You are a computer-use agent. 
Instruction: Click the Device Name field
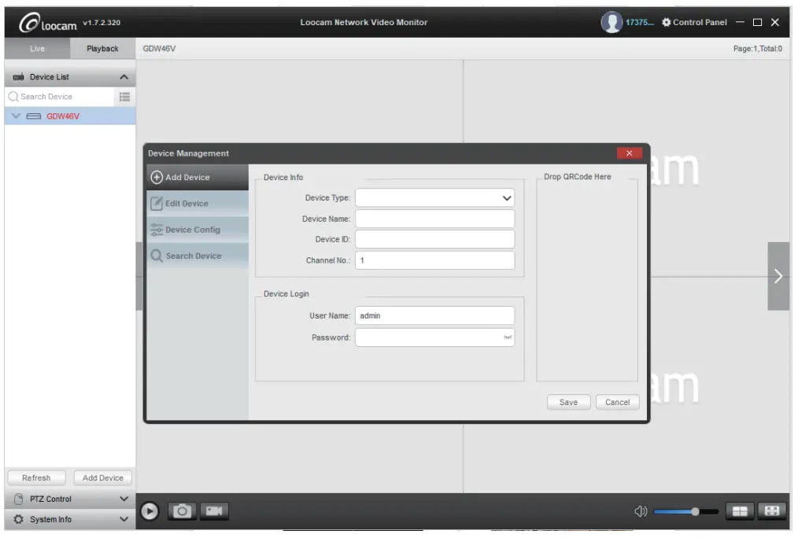point(434,219)
